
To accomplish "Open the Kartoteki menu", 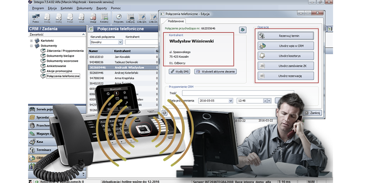I will click(x=67, y=8).
